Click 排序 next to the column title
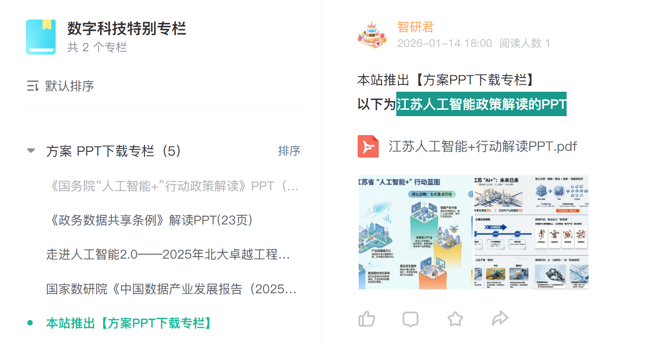This screenshot has height=344, width=652. 289,151
